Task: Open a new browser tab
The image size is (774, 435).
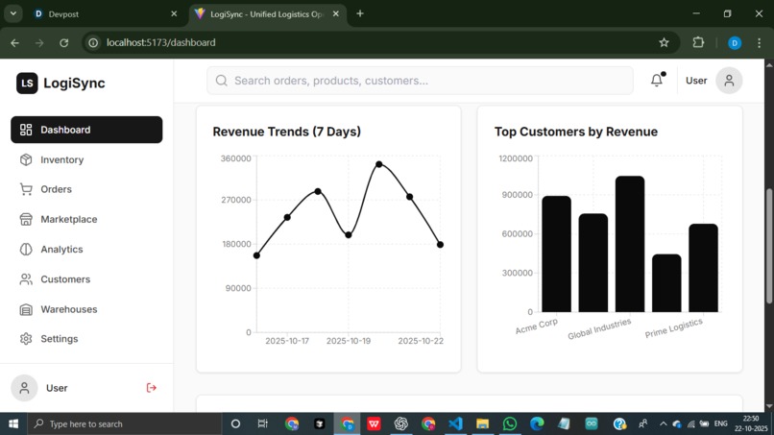Action: point(360,13)
